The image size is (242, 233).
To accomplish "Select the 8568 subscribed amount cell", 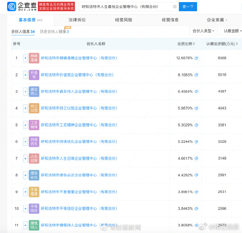I will pos(222,58).
